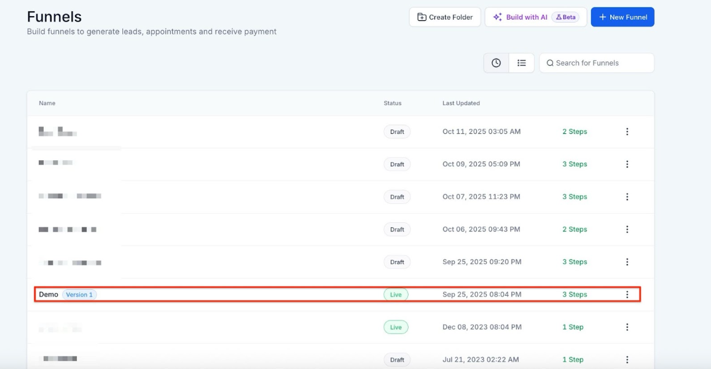Open options menu for Jul 21, 2023 funnel
This screenshot has width=711, height=369.
(x=627, y=360)
